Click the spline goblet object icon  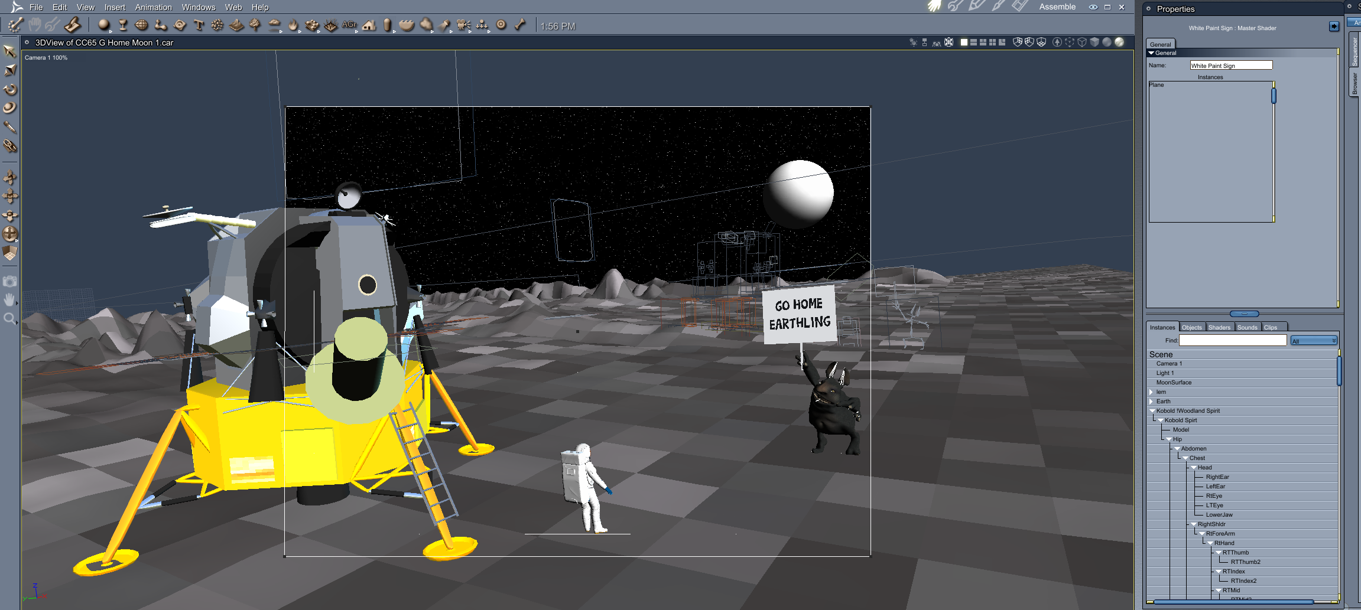pyautogui.click(x=123, y=25)
